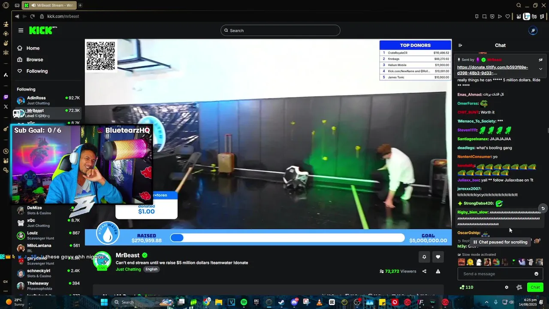Viewport: 549px width, 309px height.
Task: Click the profile avatar icon top right
Action: (532, 30)
